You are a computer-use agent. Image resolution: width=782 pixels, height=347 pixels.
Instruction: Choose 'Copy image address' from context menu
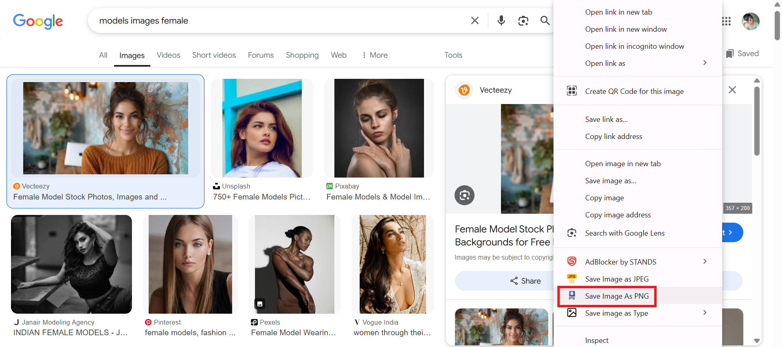(x=618, y=215)
